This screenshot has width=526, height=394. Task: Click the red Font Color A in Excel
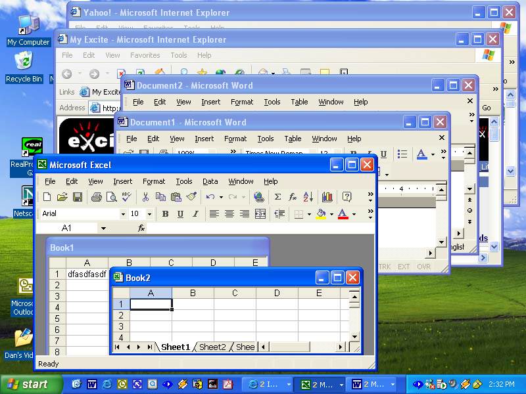click(x=343, y=214)
